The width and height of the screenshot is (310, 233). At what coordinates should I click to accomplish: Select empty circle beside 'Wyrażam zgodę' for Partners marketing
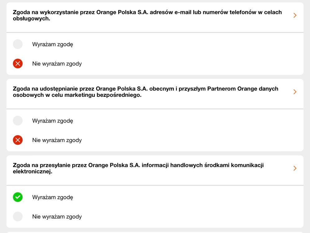18,121
